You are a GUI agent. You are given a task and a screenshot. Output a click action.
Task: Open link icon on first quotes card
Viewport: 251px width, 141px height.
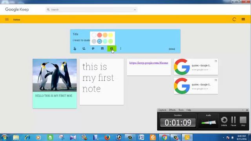pyautogui.click(x=216, y=61)
